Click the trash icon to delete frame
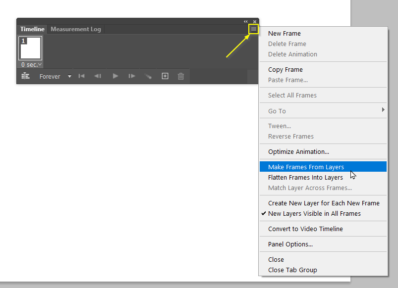 tap(181, 76)
